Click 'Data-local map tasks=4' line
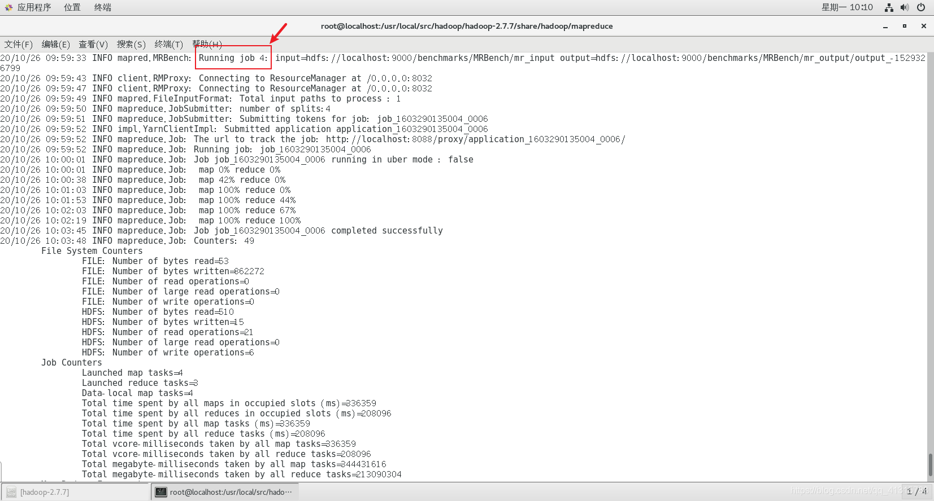This screenshot has width=934, height=501. click(137, 393)
